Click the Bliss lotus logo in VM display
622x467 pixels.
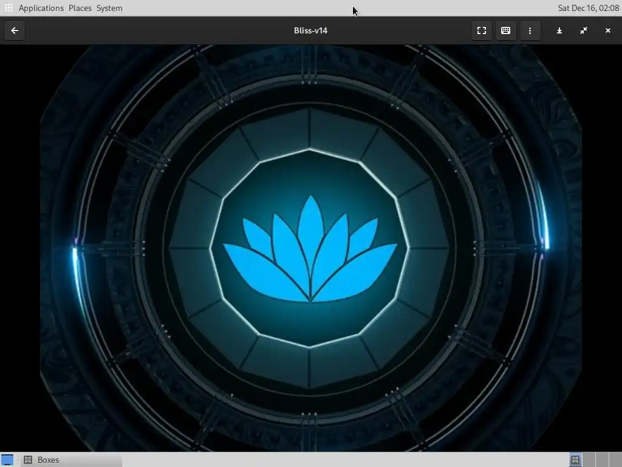coord(310,249)
